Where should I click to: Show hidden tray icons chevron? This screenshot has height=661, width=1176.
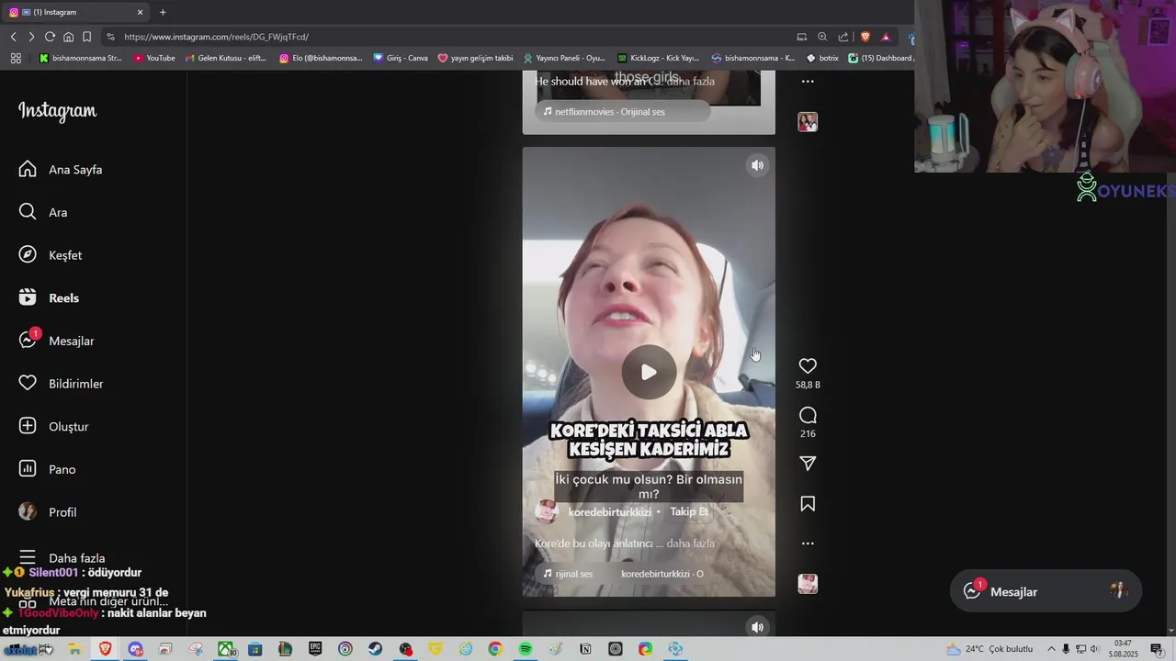coord(1052,649)
